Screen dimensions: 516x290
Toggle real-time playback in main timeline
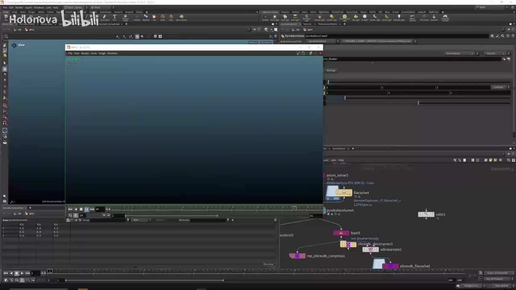point(22,280)
